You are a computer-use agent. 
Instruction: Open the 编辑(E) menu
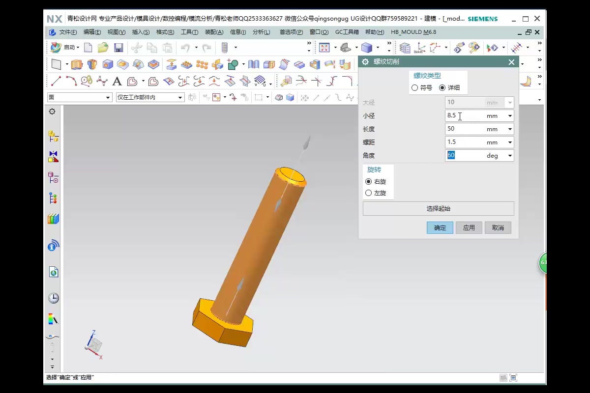pos(92,32)
